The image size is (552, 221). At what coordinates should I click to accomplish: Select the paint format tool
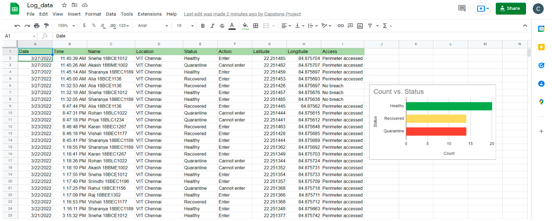click(x=46, y=25)
